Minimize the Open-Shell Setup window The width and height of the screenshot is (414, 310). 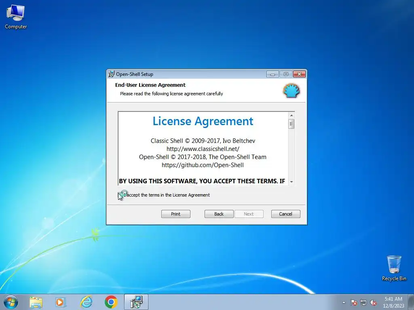272,74
